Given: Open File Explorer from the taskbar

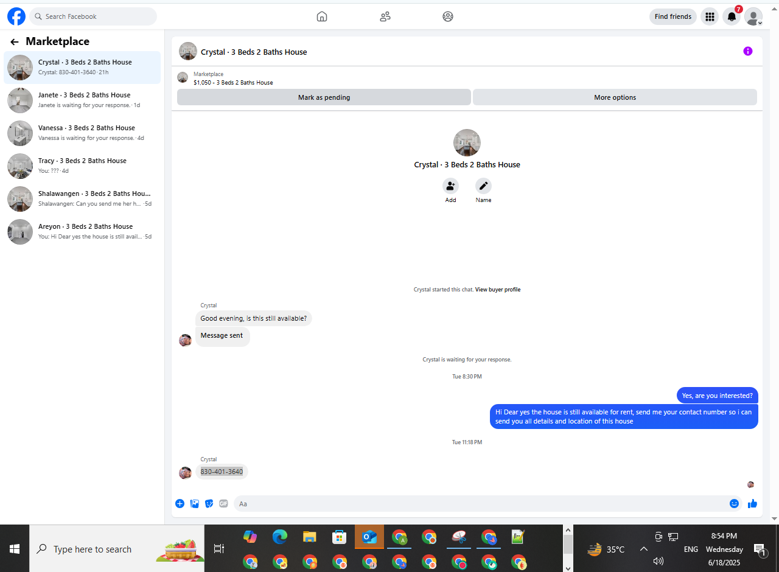Looking at the screenshot, I should (x=310, y=537).
